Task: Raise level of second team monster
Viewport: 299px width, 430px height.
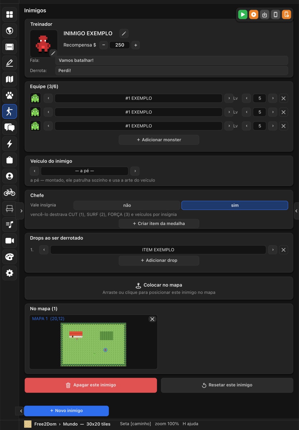Action: click(272, 112)
